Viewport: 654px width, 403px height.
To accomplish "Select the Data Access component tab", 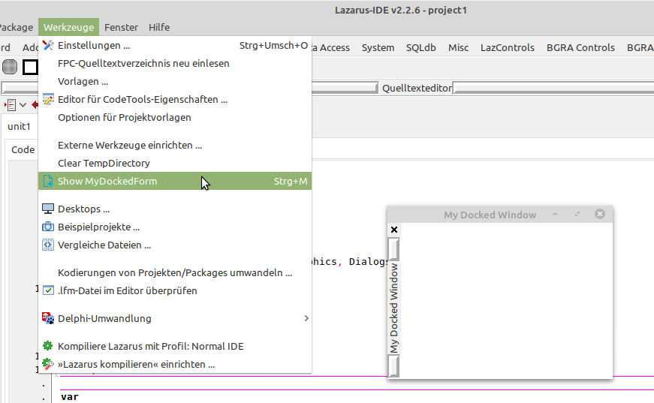I will pyautogui.click(x=330, y=47).
